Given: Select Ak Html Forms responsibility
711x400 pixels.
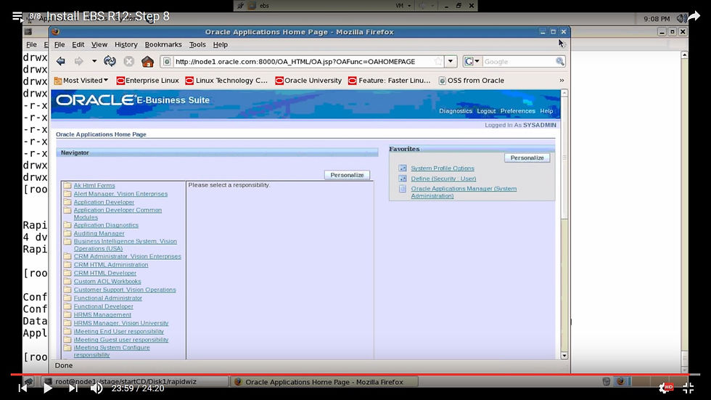Looking at the screenshot, I should pos(94,186).
